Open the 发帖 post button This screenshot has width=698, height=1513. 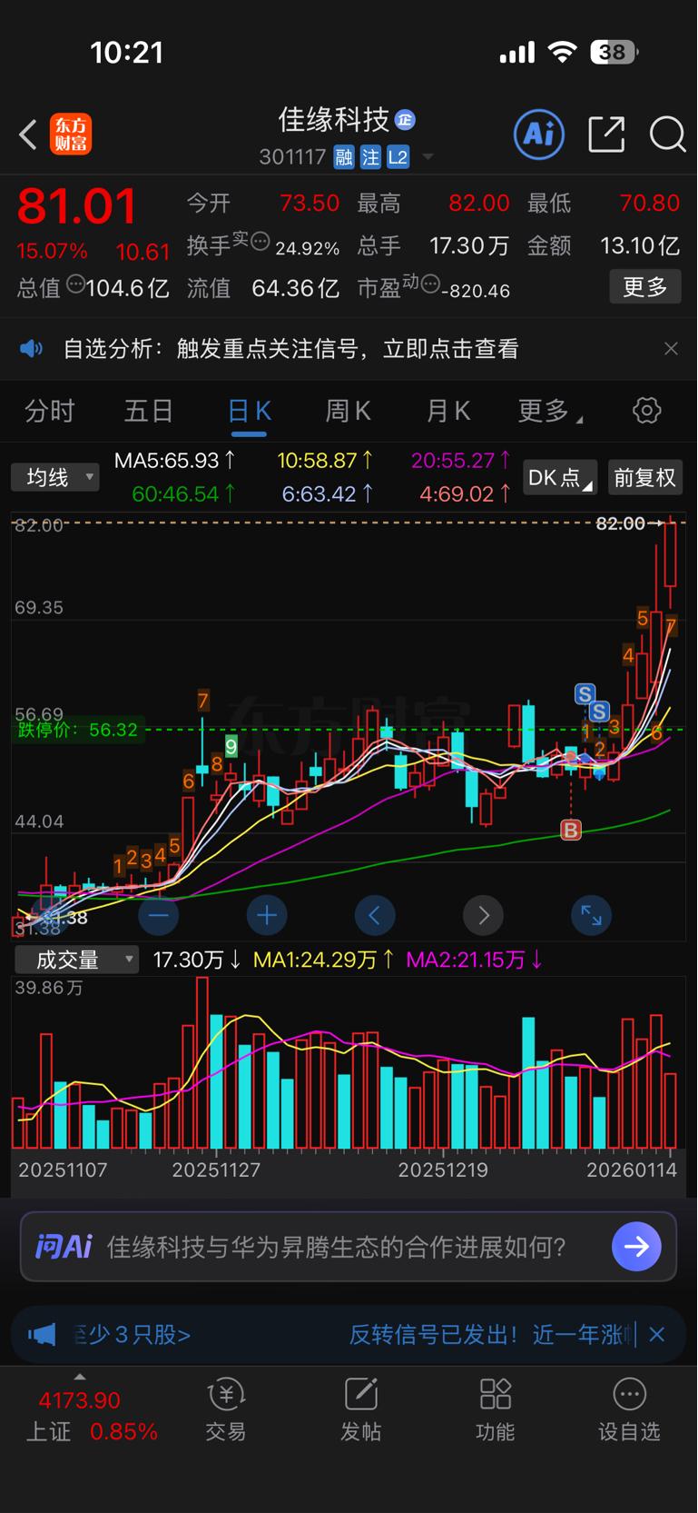point(360,1410)
